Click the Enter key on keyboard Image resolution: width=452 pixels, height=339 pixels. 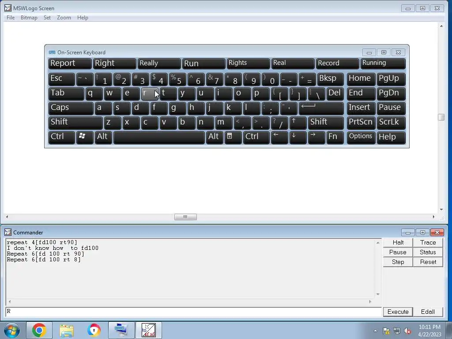tap(321, 108)
